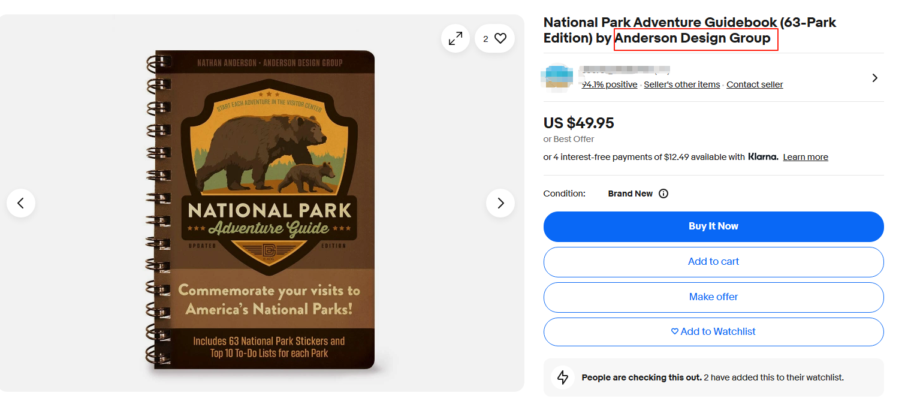Advance to the next product image

tap(500, 203)
